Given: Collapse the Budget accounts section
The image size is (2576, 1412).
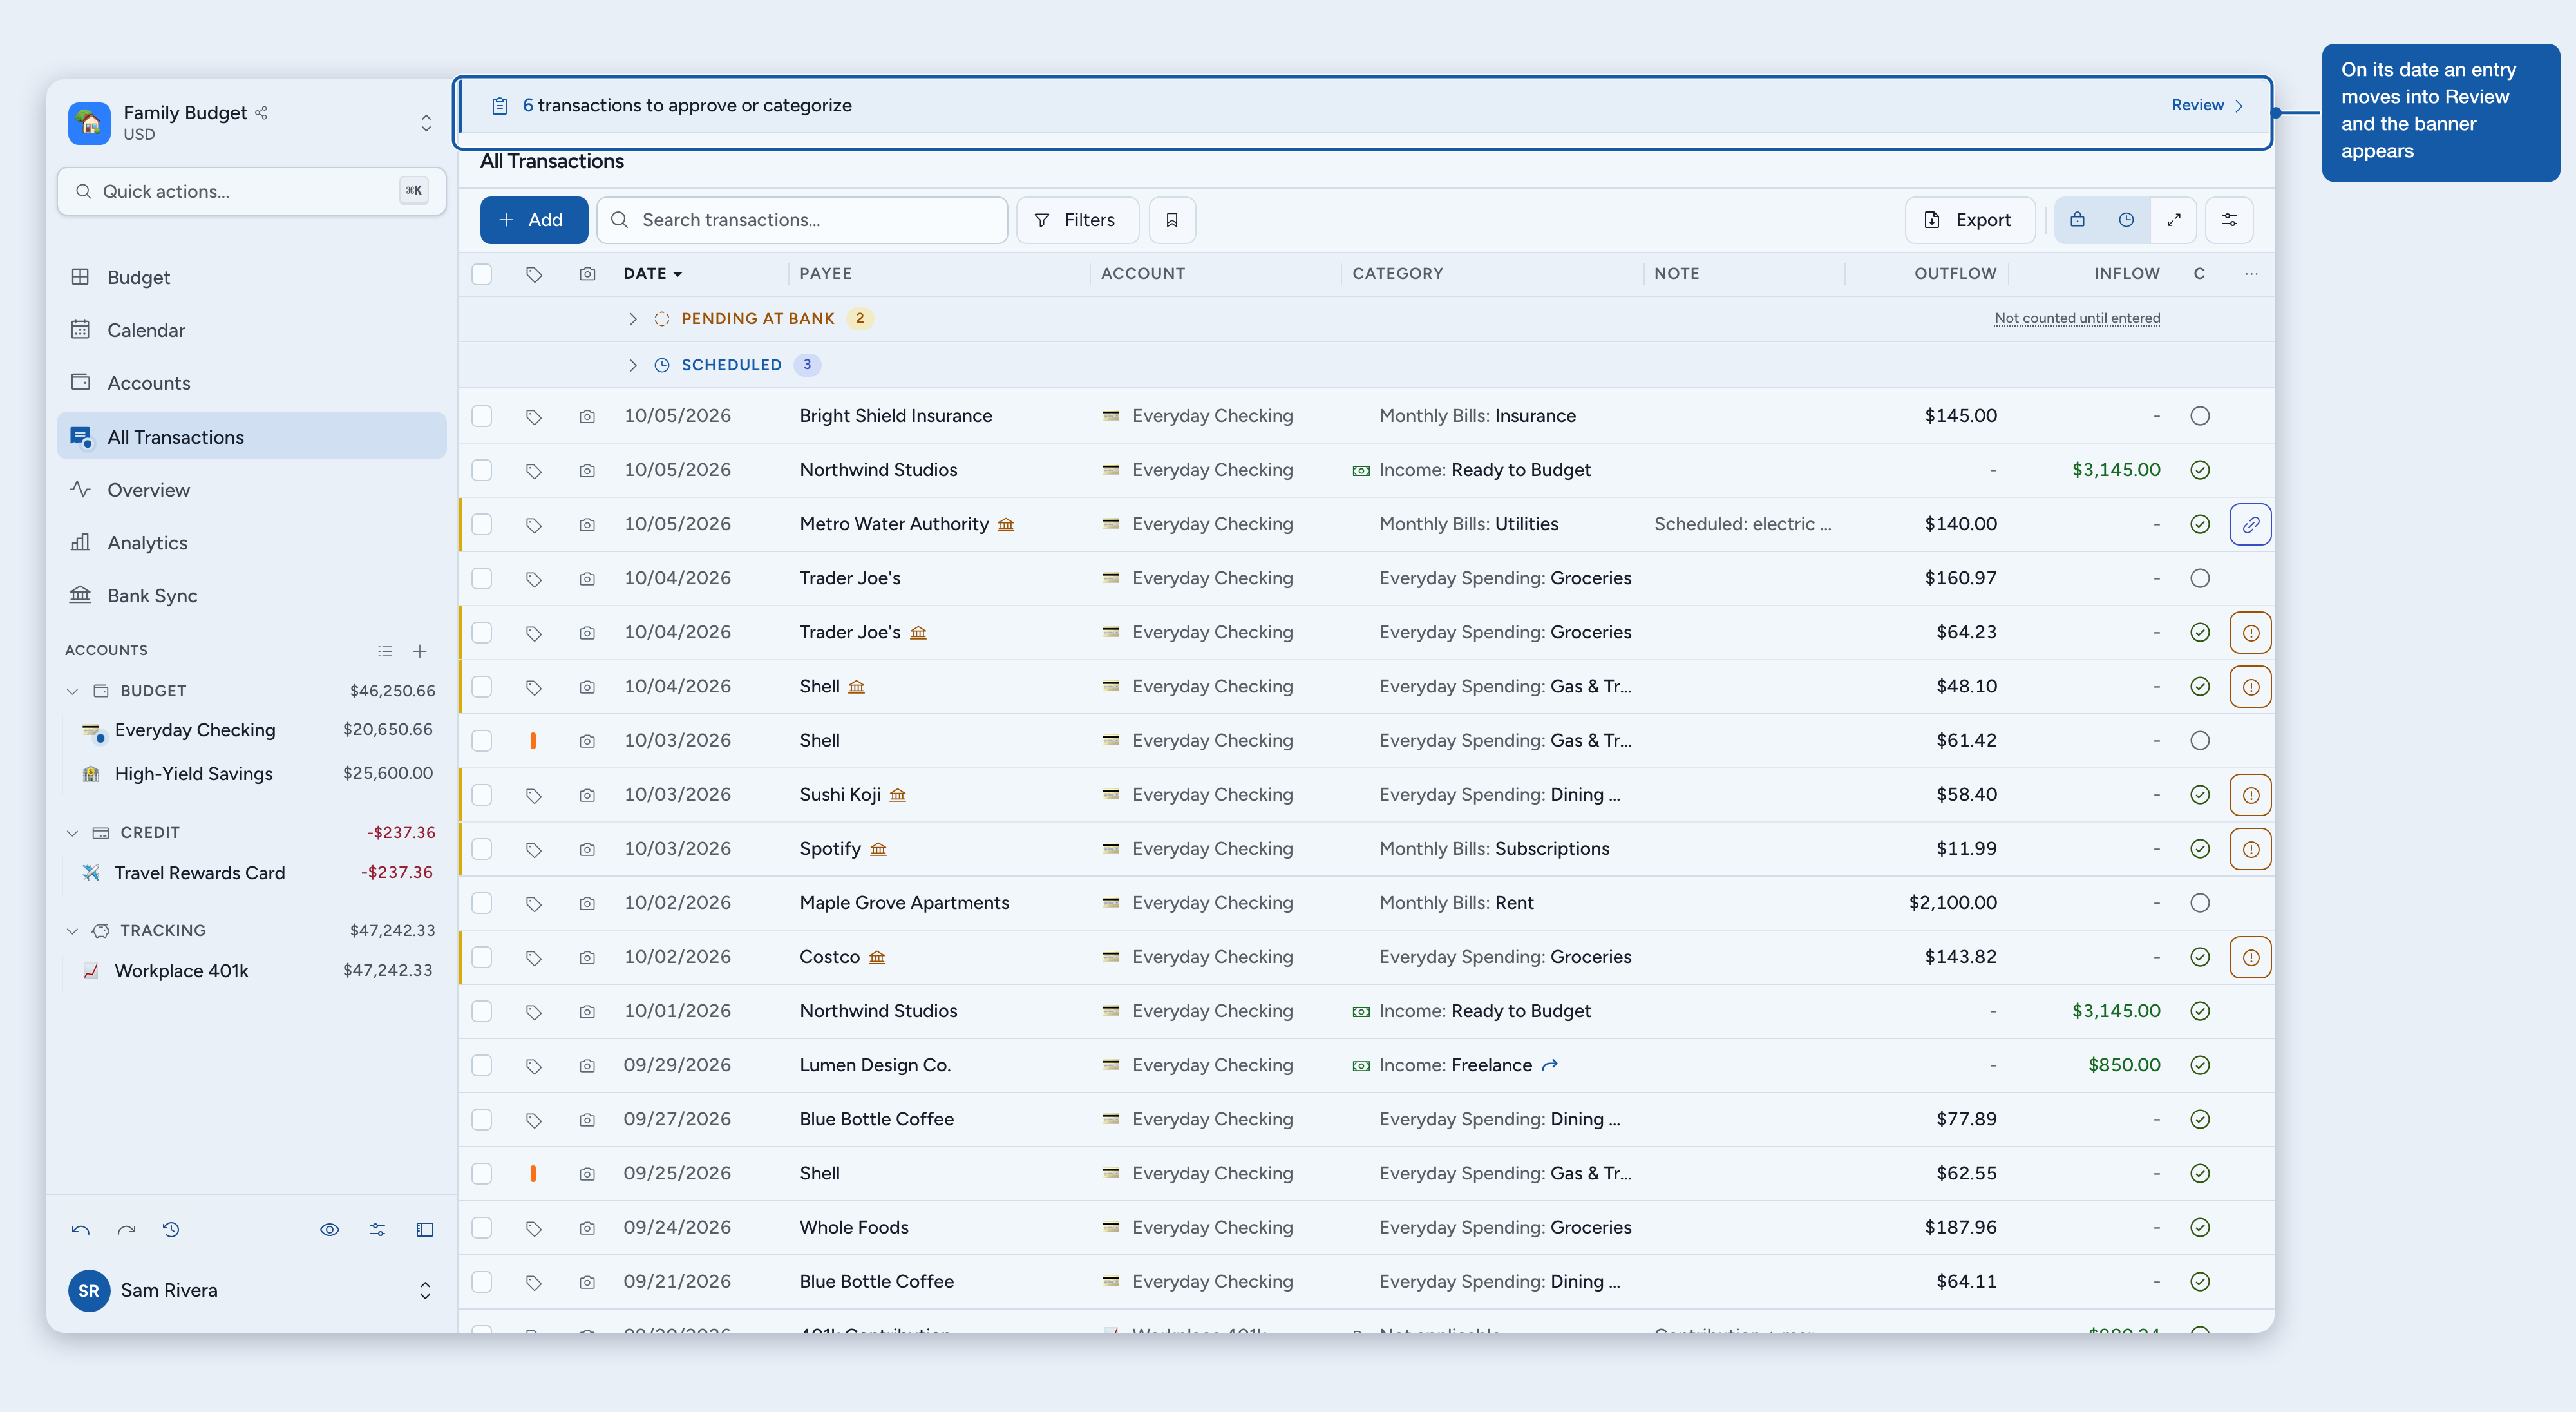Looking at the screenshot, I should (x=72, y=691).
